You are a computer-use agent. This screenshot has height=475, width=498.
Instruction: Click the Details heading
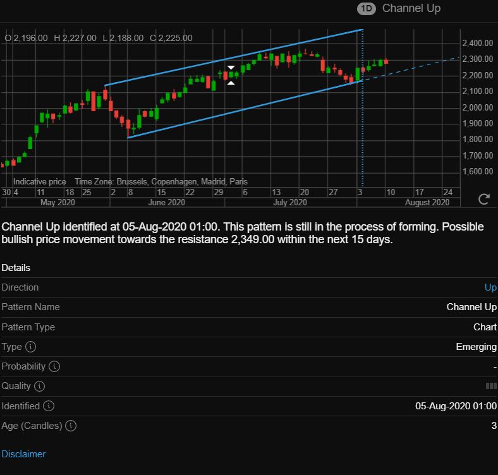16,268
